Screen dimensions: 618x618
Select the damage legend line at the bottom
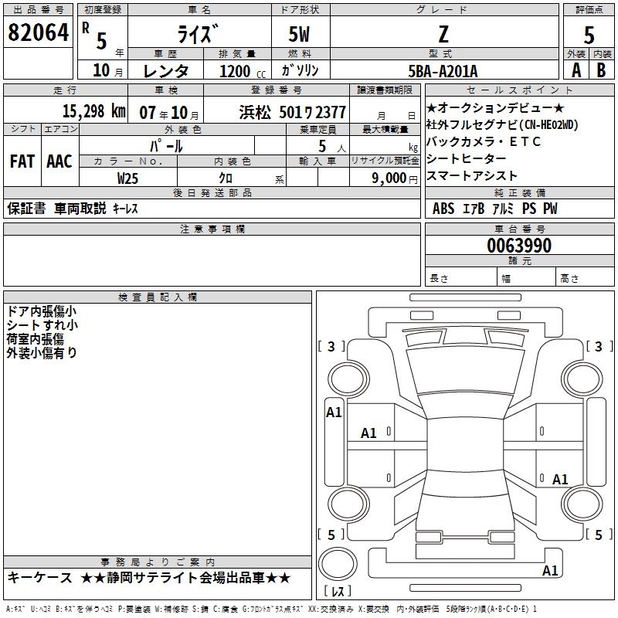[271, 609]
